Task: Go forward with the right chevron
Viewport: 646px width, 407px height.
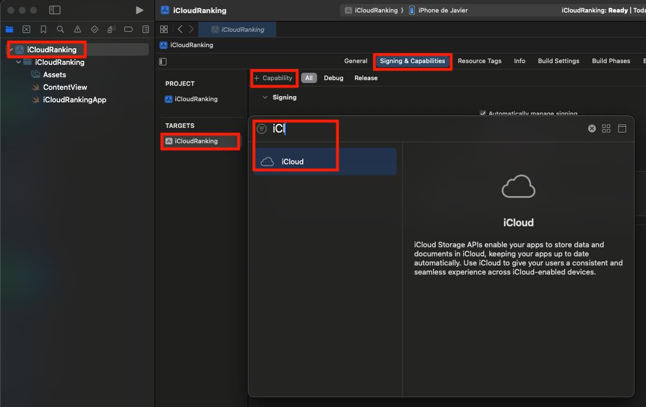Action: 191,30
